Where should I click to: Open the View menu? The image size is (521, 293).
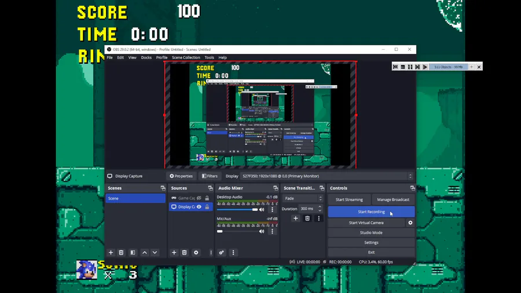pyautogui.click(x=132, y=57)
